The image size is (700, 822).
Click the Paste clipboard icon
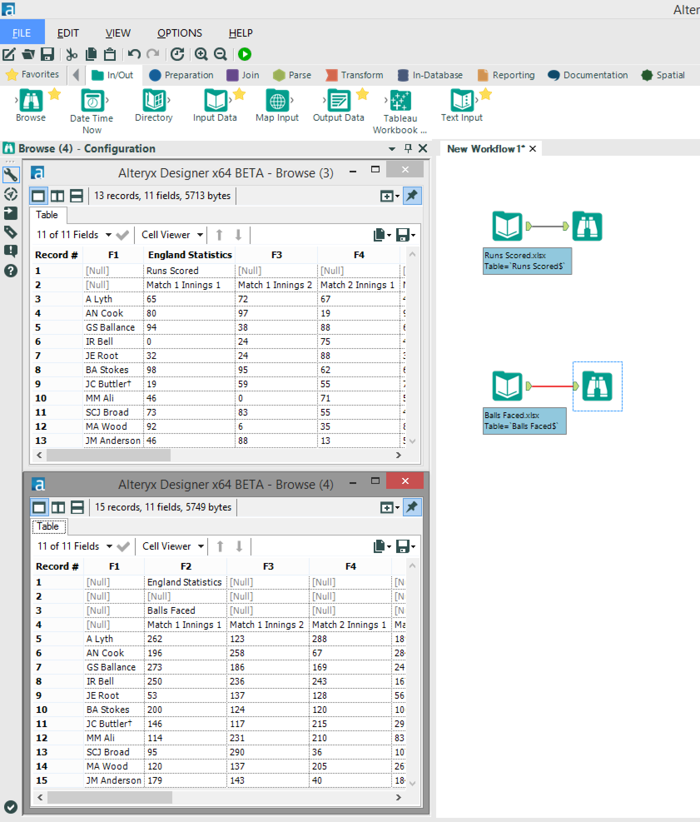(x=110, y=54)
